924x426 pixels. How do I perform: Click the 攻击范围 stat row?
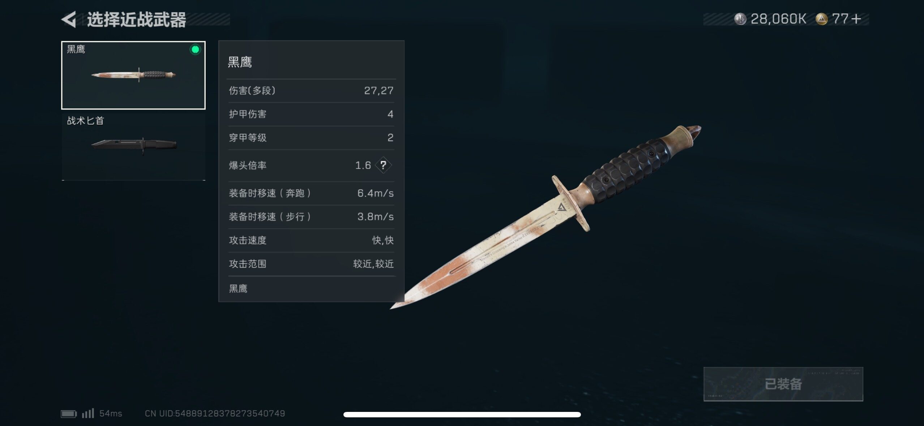[311, 264]
